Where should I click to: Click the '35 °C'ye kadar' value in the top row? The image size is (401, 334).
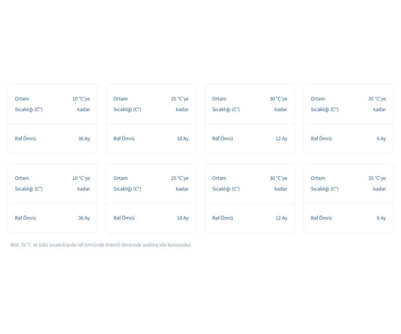click(x=377, y=104)
